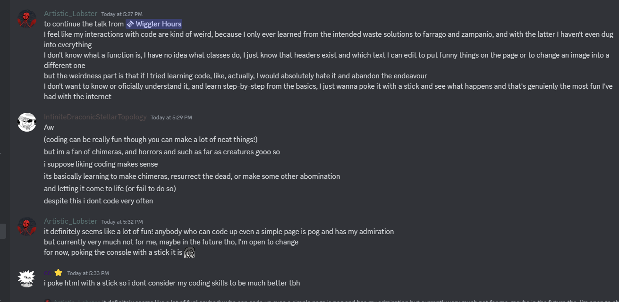Click the custom emoji after "stick it is"

(x=189, y=253)
